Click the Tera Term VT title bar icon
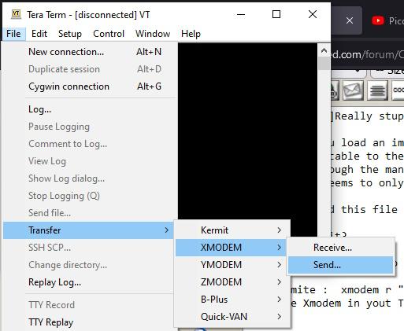 [16, 14]
